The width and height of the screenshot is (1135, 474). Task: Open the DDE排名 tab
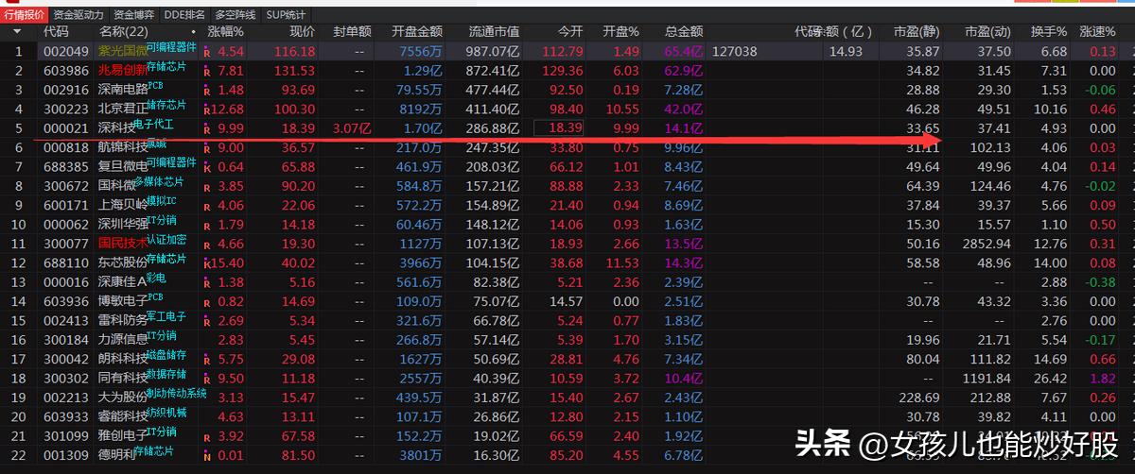(x=184, y=15)
